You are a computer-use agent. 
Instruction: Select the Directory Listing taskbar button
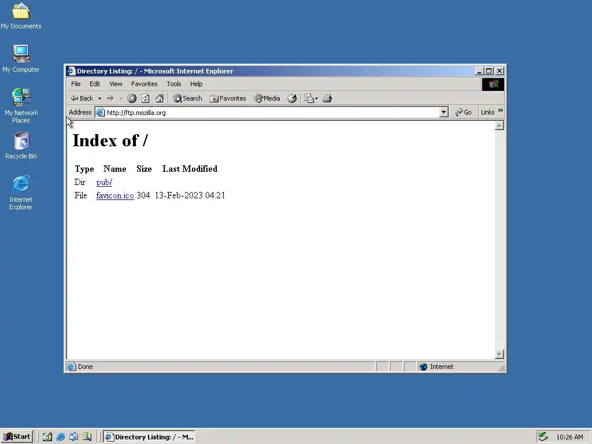coord(149,437)
